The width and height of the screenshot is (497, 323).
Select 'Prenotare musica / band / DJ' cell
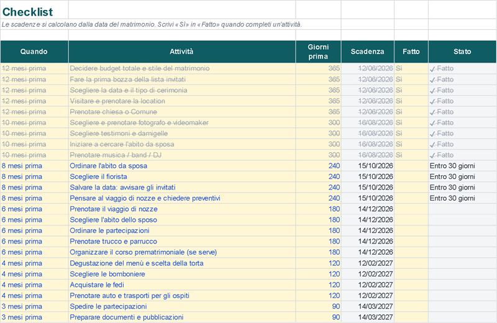[182, 155]
